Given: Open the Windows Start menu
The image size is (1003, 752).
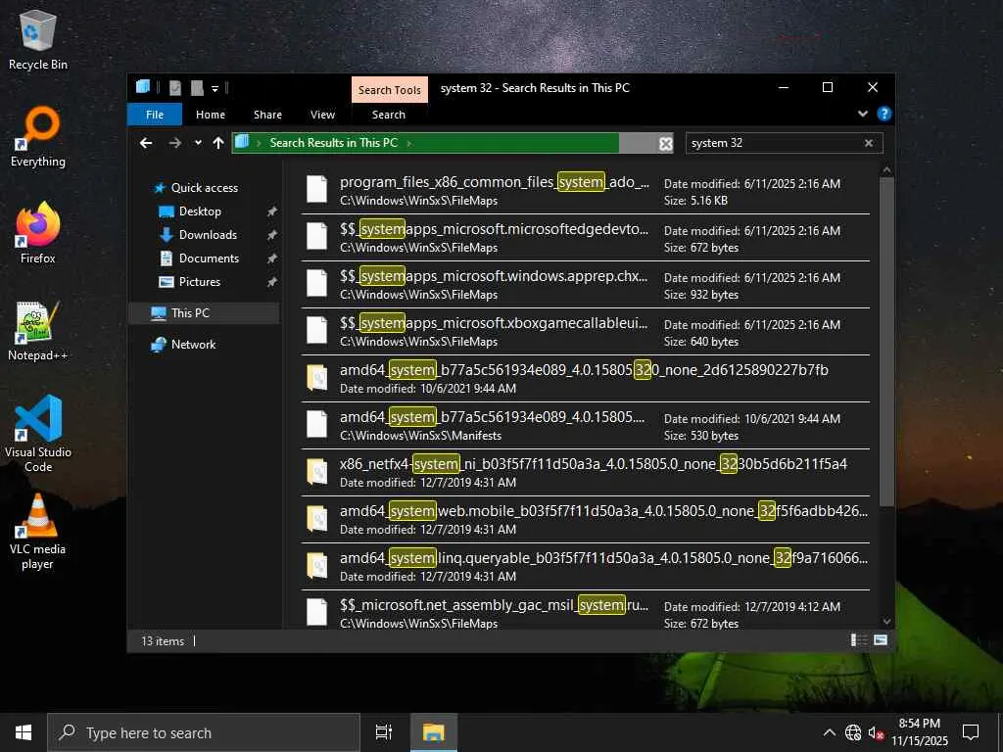Looking at the screenshot, I should 24,732.
